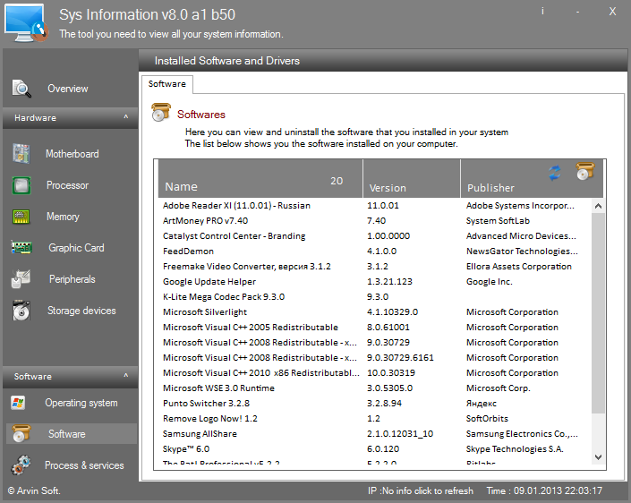Open the Operating system Windows flag icon
This screenshot has width=631, height=503.
pyautogui.click(x=18, y=403)
